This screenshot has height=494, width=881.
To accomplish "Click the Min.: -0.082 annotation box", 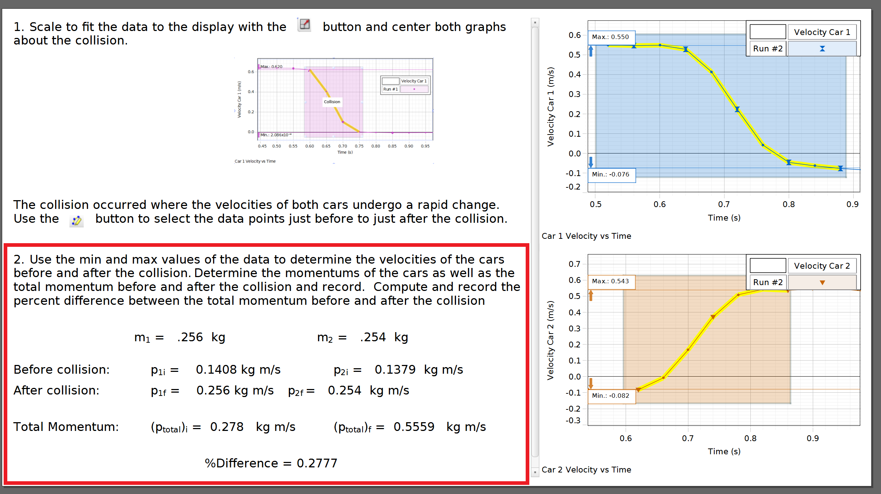I will click(x=612, y=396).
